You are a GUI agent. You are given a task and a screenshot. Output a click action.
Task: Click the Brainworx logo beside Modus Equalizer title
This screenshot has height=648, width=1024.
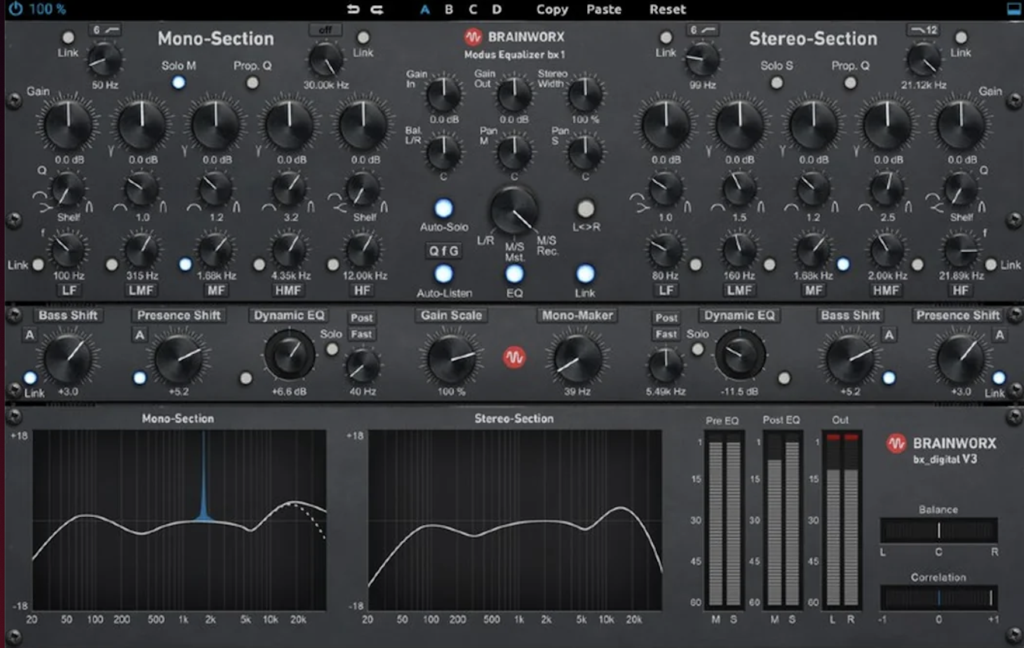473,37
